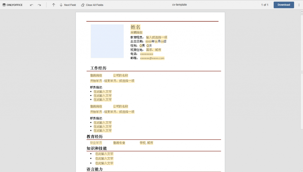
Task: Click the eraser icon beside Clear All Fields
Action: point(83,5)
